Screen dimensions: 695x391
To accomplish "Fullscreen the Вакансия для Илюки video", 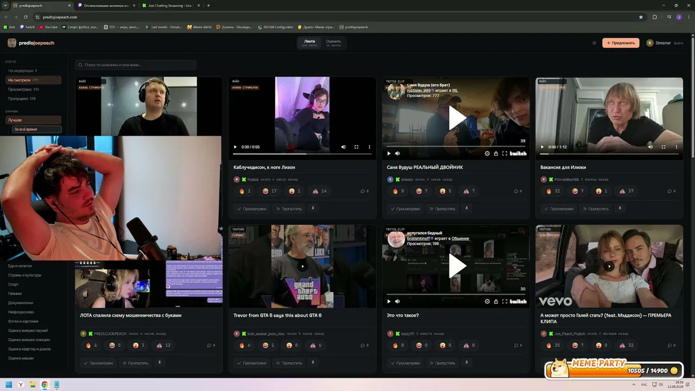I will [x=663, y=147].
